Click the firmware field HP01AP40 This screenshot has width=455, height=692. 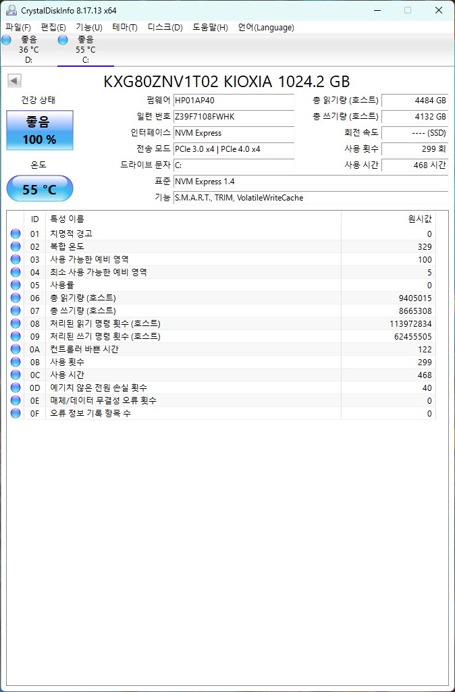(234, 101)
